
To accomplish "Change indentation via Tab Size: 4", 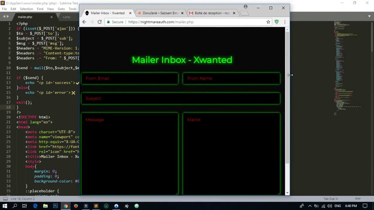I will pyautogui.click(x=330, y=199).
